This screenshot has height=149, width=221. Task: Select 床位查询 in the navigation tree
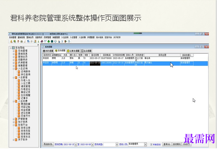(26, 74)
